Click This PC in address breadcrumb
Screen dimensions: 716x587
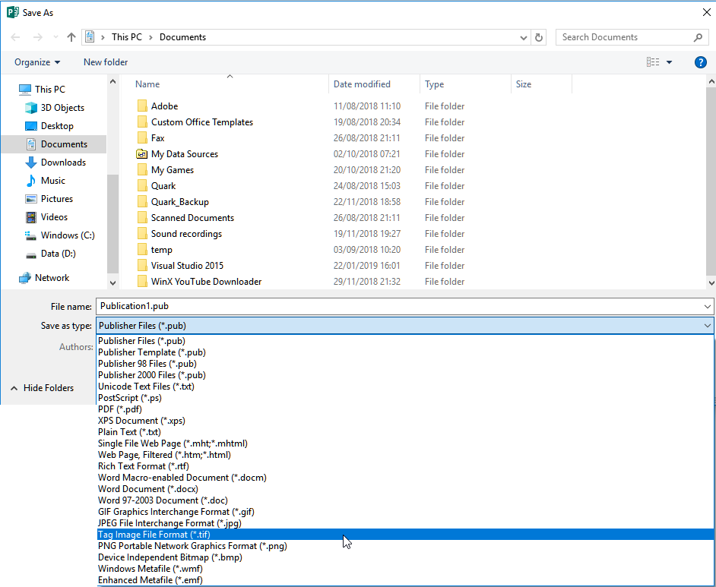[x=126, y=37]
